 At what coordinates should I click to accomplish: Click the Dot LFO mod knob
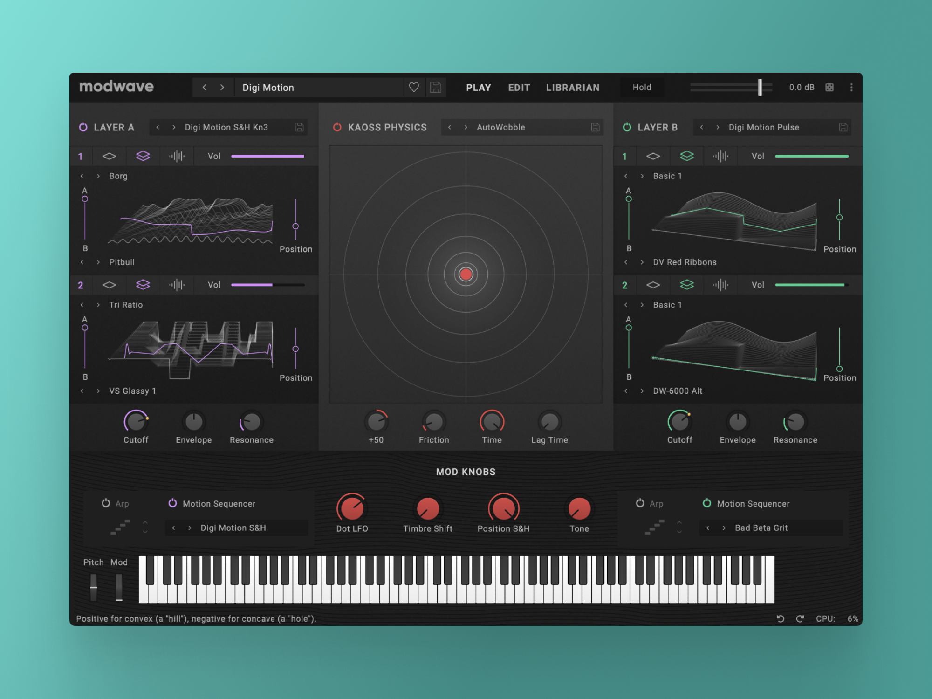(x=352, y=508)
